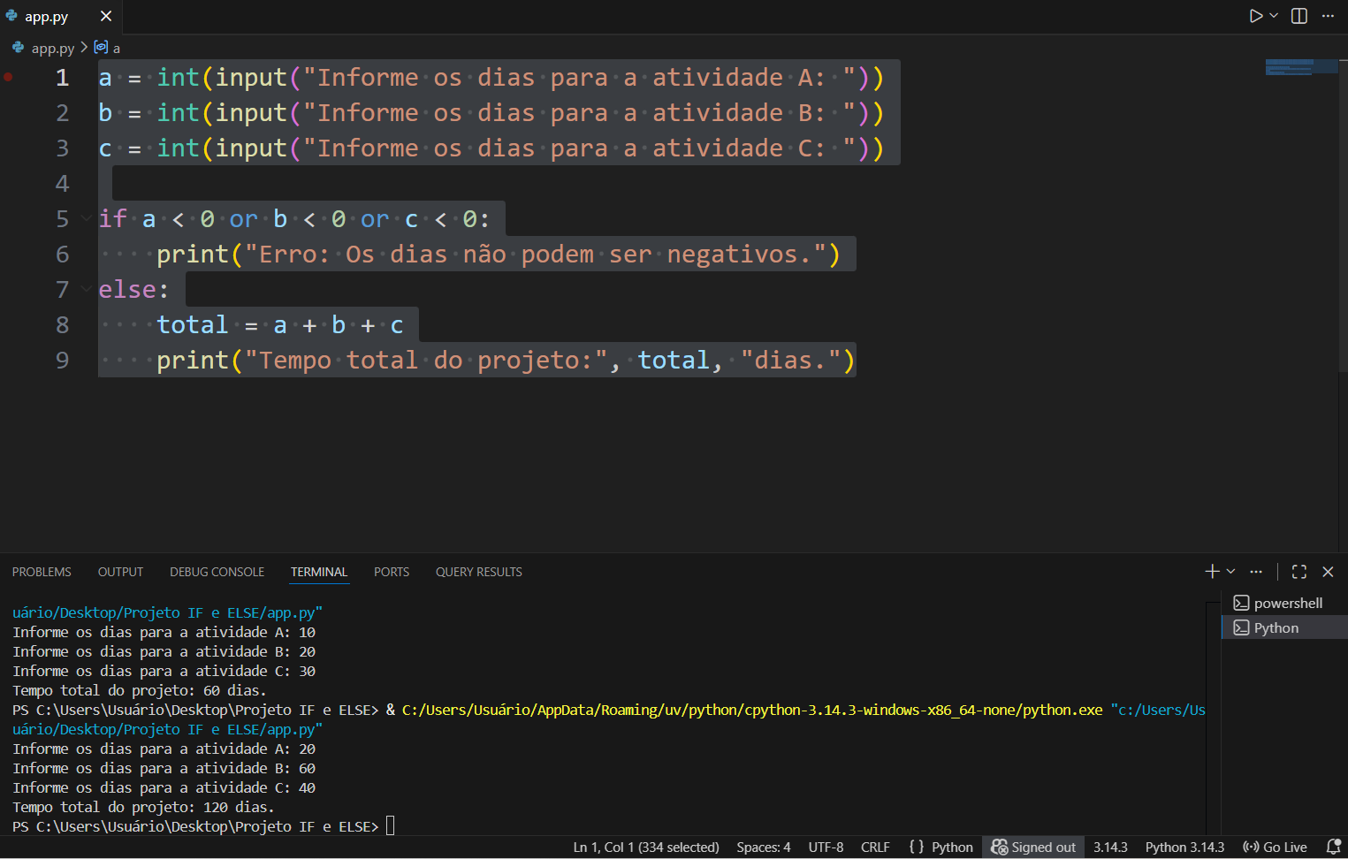This screenshot has height=859, width=1348.
Task: Toggle the breakpoint on line 1
Action: click(x=9, y=78)
